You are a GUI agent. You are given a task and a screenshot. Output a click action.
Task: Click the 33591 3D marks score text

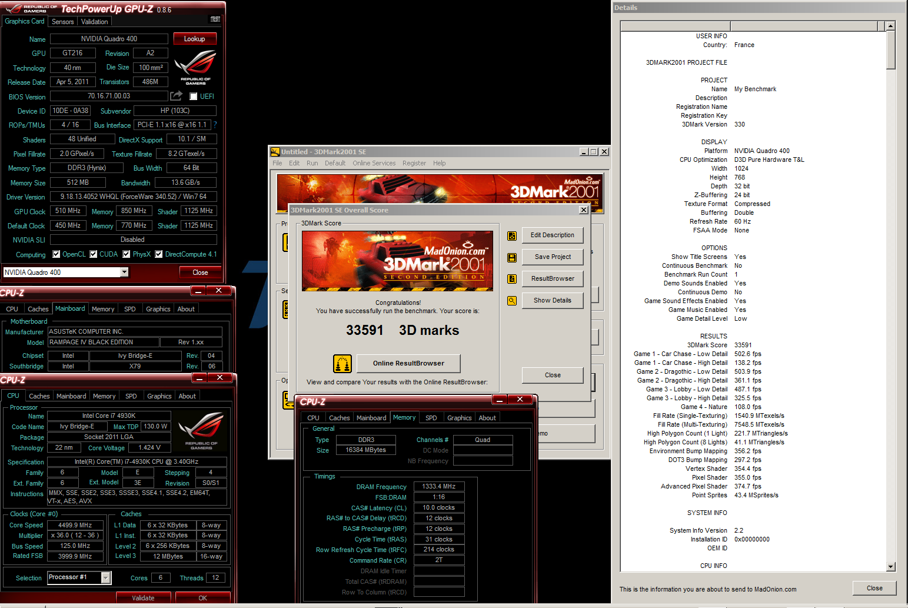coord(403,330)
